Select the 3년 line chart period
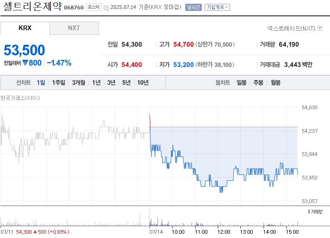 111,82
